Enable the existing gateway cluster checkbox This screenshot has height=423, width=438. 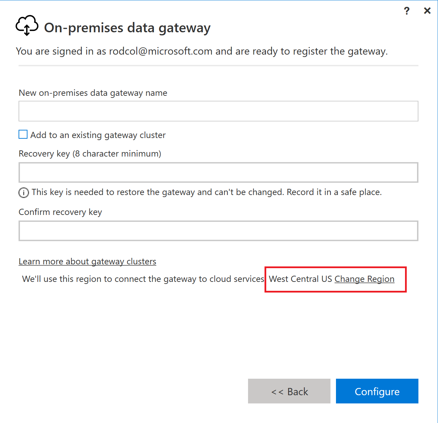click(x=23, y=134)
